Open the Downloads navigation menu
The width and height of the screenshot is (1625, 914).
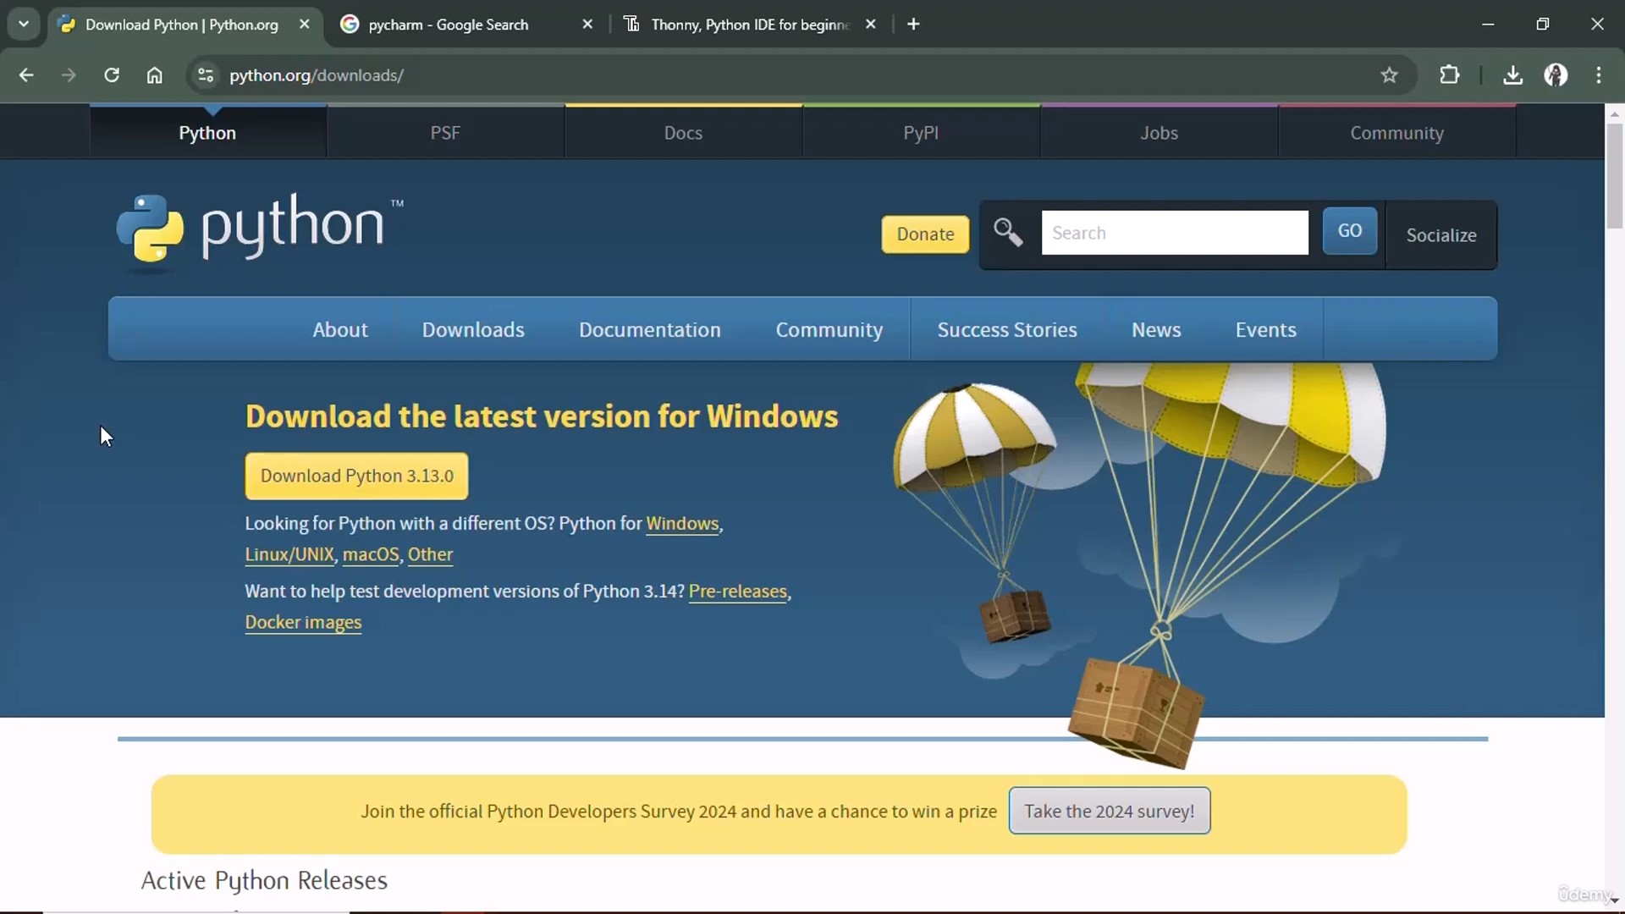pos(473,329)
